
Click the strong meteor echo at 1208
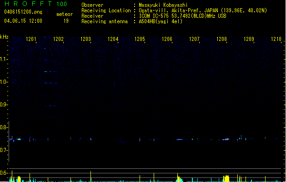(226, 139)
